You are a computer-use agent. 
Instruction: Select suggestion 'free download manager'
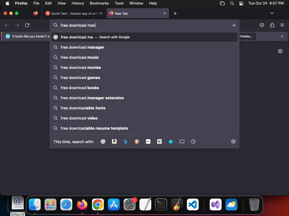click(x=144, y=47)
